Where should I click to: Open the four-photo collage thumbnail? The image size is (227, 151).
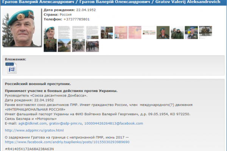click(x=107, y=33)
